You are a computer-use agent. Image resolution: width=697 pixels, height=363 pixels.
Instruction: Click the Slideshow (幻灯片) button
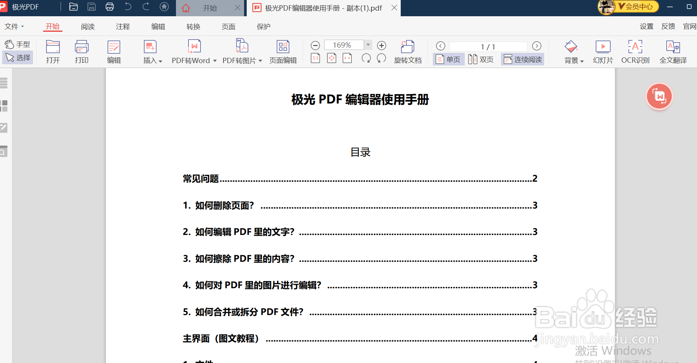click(603, 52)
